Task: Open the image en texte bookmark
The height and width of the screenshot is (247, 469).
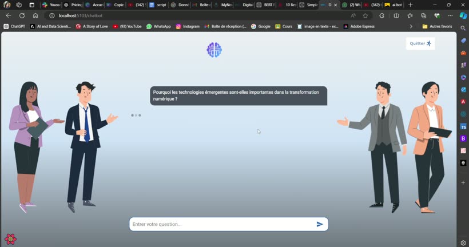Action: (317, 26)
